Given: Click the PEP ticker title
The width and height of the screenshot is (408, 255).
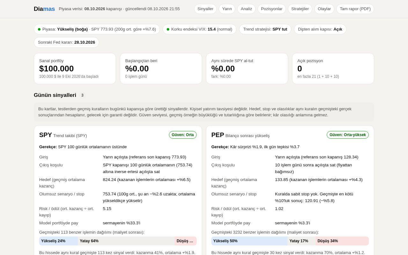Looking at the screenshot, I should coord(218,135).
